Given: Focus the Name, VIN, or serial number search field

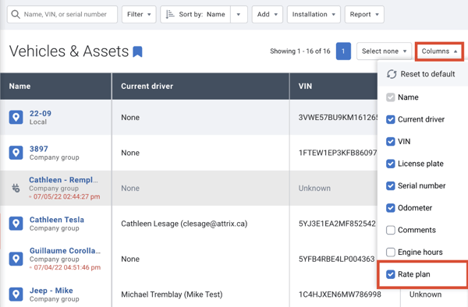Looking at the screenshot, I should 62,14.
